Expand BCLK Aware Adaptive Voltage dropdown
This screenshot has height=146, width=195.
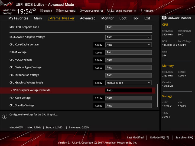coord(128,37)
